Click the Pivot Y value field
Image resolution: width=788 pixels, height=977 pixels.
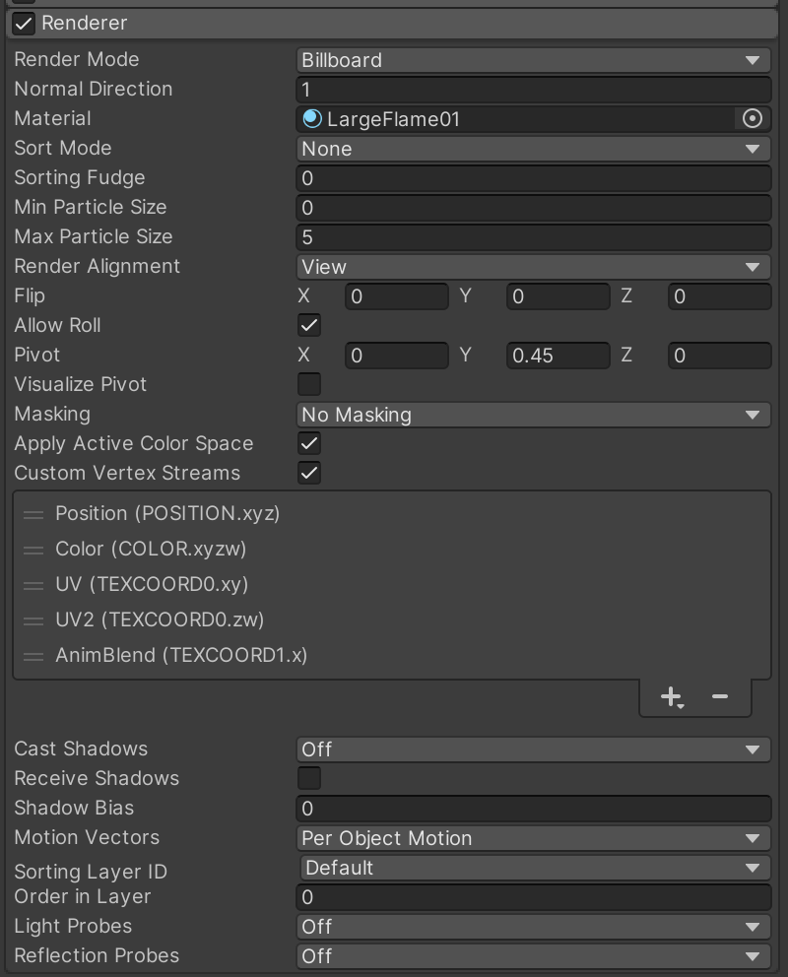click(x=558, y=356)
